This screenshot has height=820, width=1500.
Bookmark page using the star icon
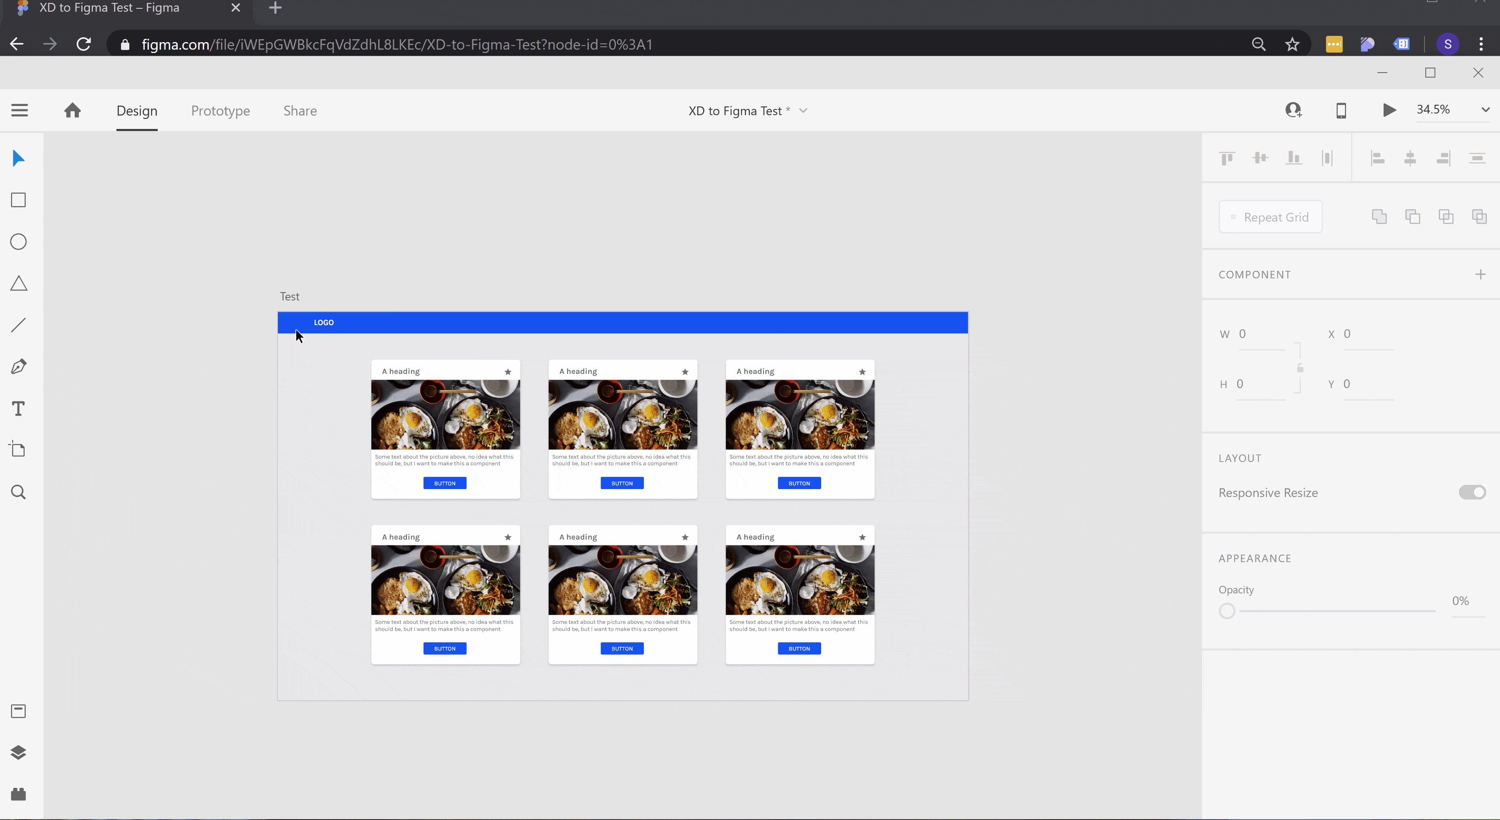(1292, 44)
